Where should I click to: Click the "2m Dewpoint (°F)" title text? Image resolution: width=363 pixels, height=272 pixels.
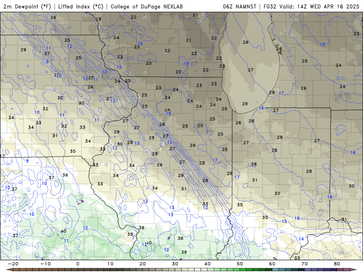pyautogui.click(x=27, y=6)
